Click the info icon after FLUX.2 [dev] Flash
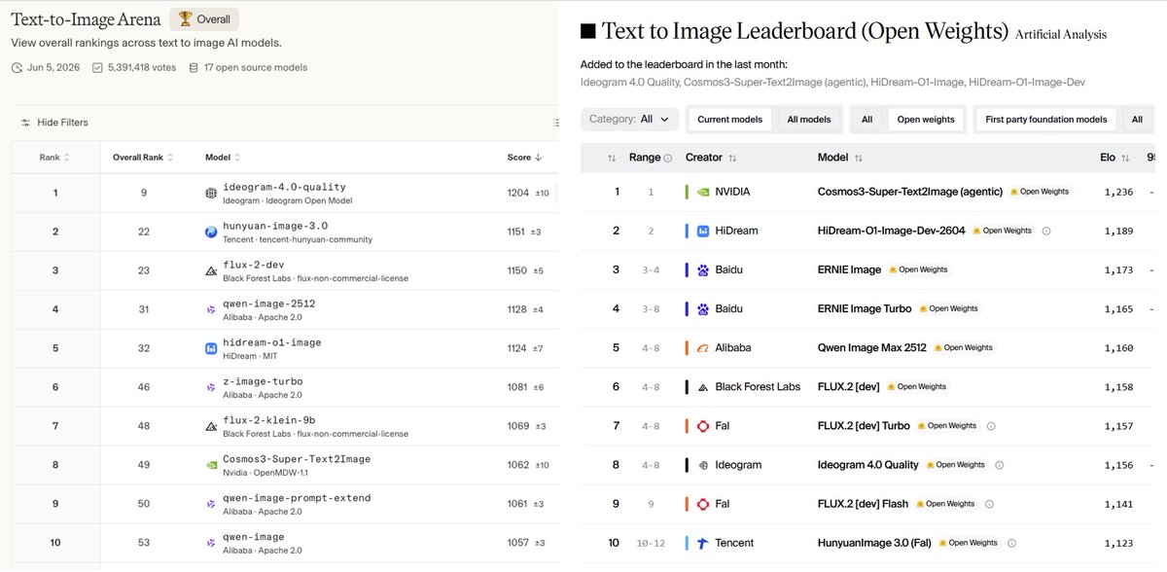Image resolution: width=1167 pixels, height=572 pixels. coord(990,504)
